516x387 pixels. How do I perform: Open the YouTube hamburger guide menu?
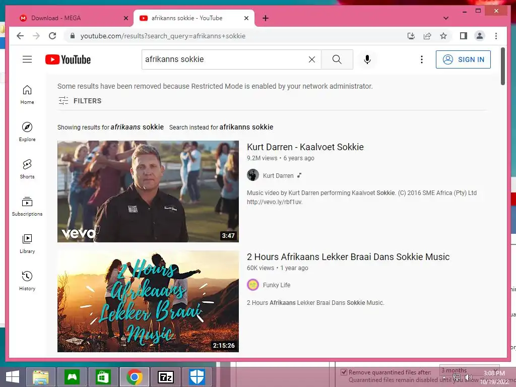(x=27, y=59)
